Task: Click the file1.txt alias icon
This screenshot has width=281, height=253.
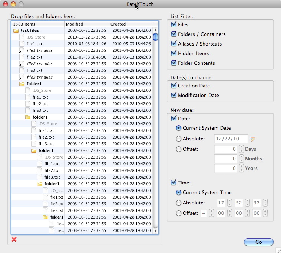Action: (x=22, y=50)
